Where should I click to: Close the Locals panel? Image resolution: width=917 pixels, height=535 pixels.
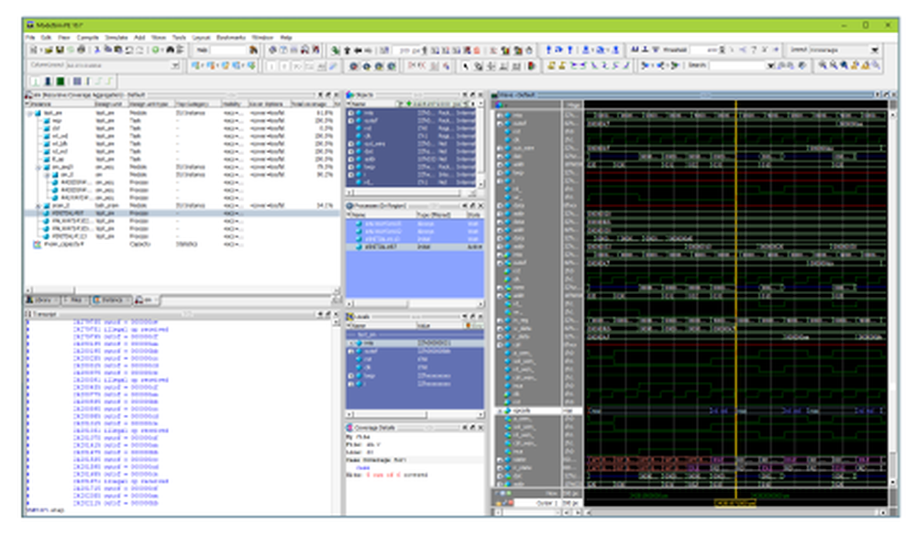tap(481, 317)
